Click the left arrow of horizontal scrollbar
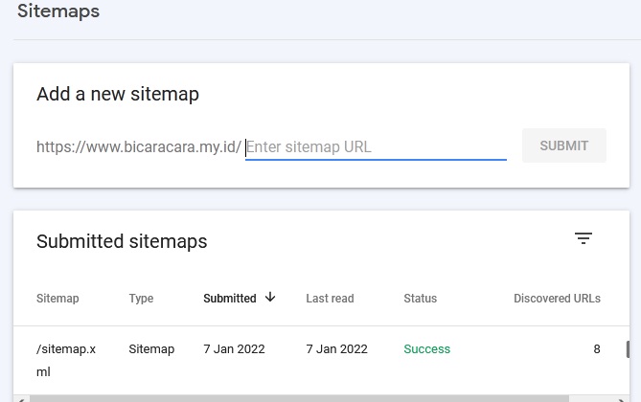Viewport: 641px width, 402px height. click(x=22, y=399)
